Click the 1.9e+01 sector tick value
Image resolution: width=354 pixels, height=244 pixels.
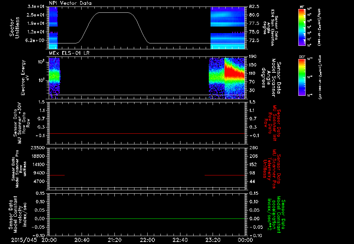point(36,23)
